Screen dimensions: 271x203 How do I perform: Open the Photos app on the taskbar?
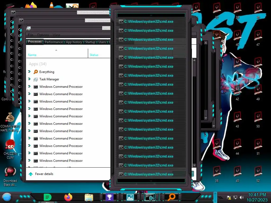click(130, 197)
